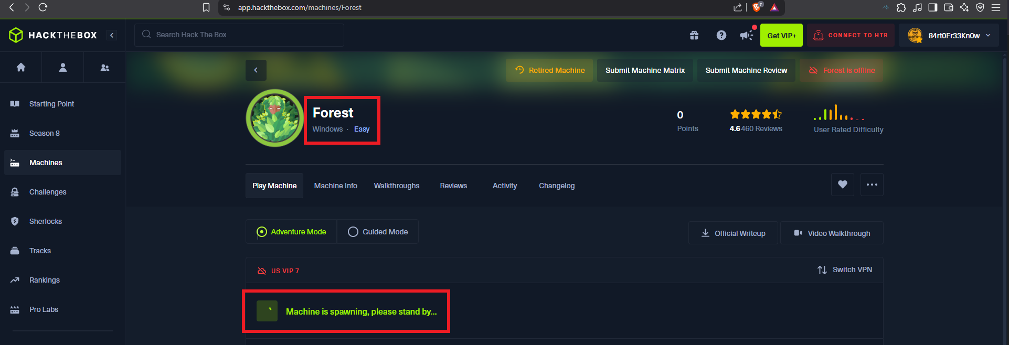The image size is (1009, 345).
Task: Open Tracks in sidebar
Action: 62,251
